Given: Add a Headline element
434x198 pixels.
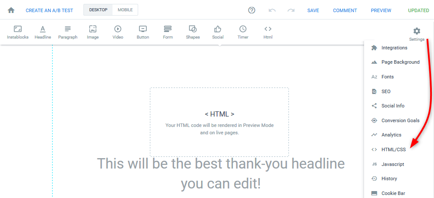Looking at the screenshot, I should pyautogui.click(x=43, y=32).
